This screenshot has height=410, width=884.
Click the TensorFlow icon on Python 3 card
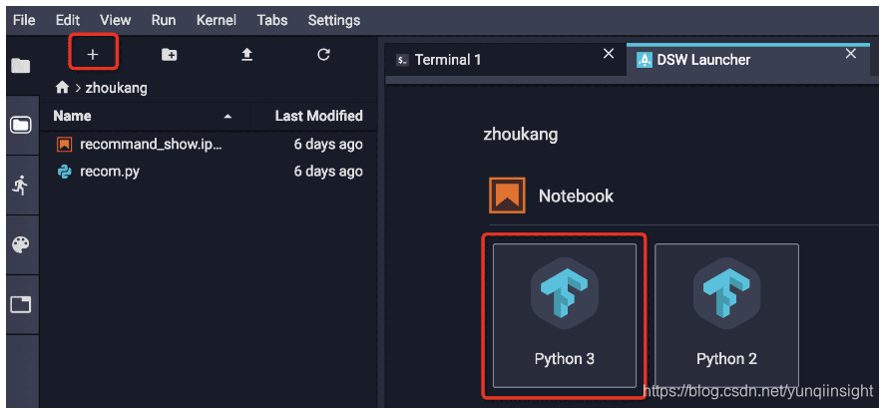click(x=565, y=291)
